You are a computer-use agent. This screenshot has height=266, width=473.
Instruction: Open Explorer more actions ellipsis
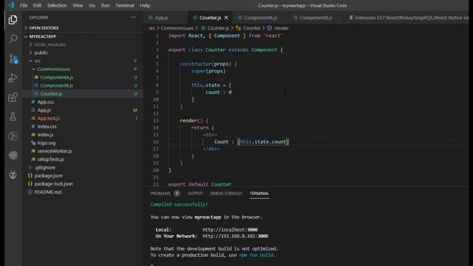[x=133, y=18]
